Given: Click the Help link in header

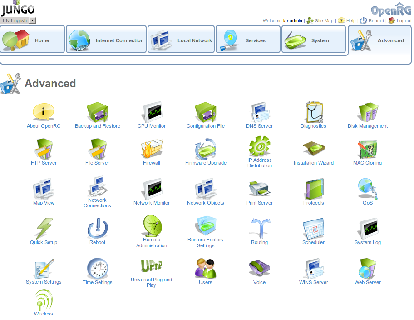Looking at the screenshot, I should (347, 20).
